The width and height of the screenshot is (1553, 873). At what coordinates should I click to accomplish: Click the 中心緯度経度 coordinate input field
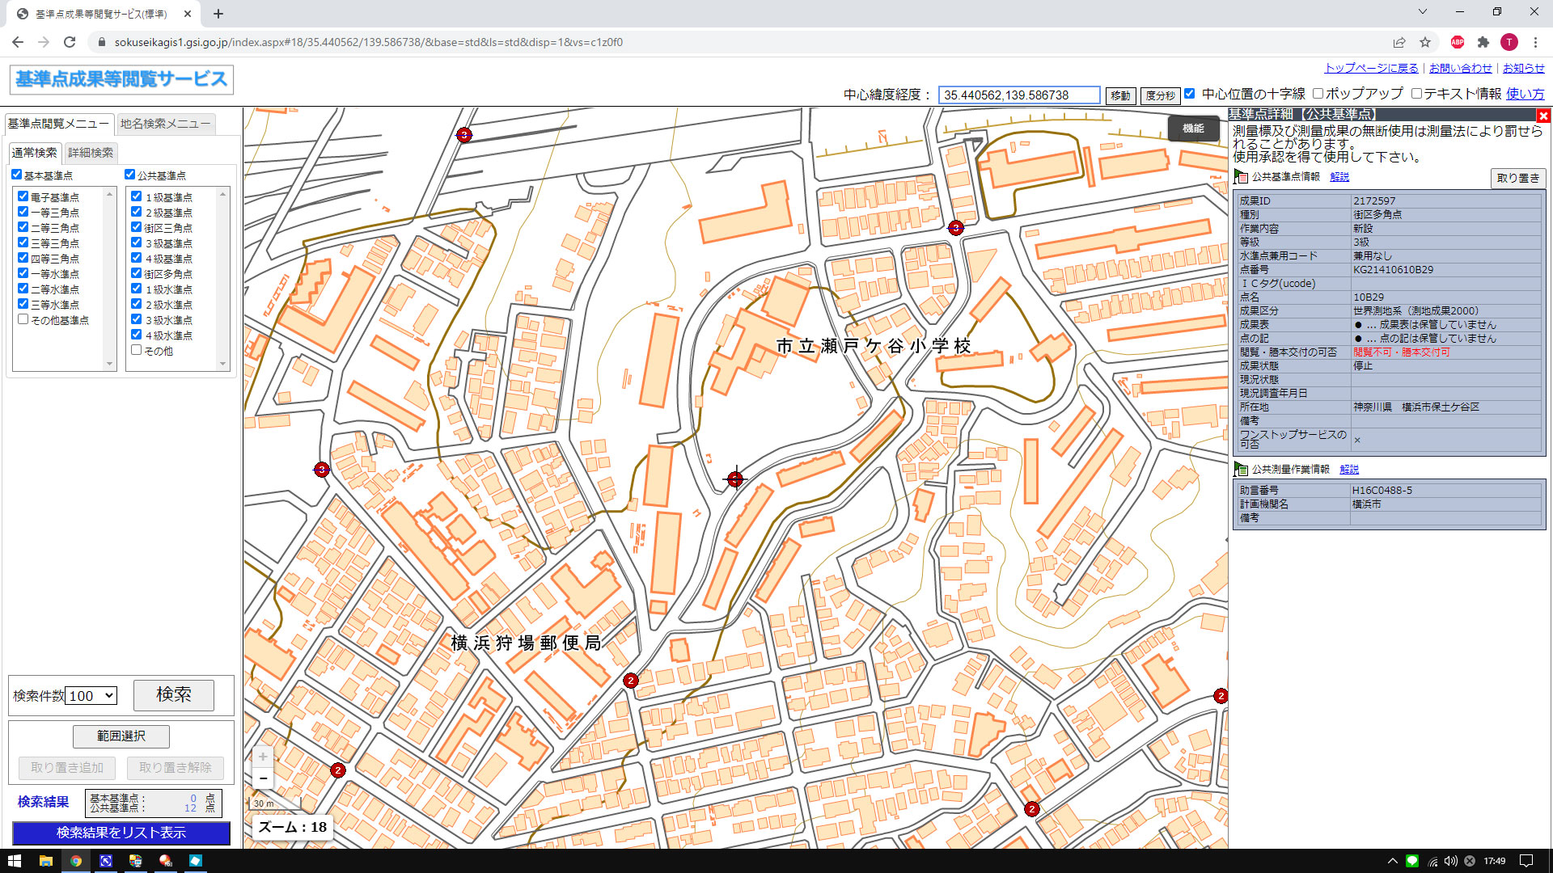(1018, 95)
